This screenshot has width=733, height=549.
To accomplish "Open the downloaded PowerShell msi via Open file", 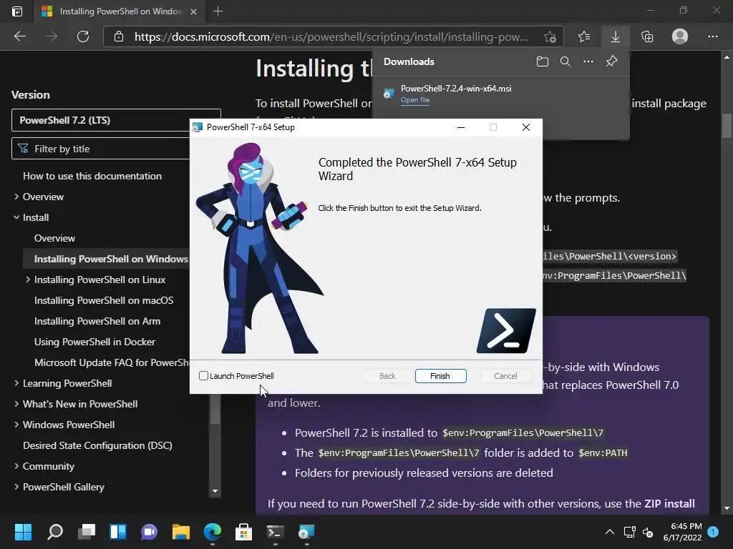I will point(414,100).
